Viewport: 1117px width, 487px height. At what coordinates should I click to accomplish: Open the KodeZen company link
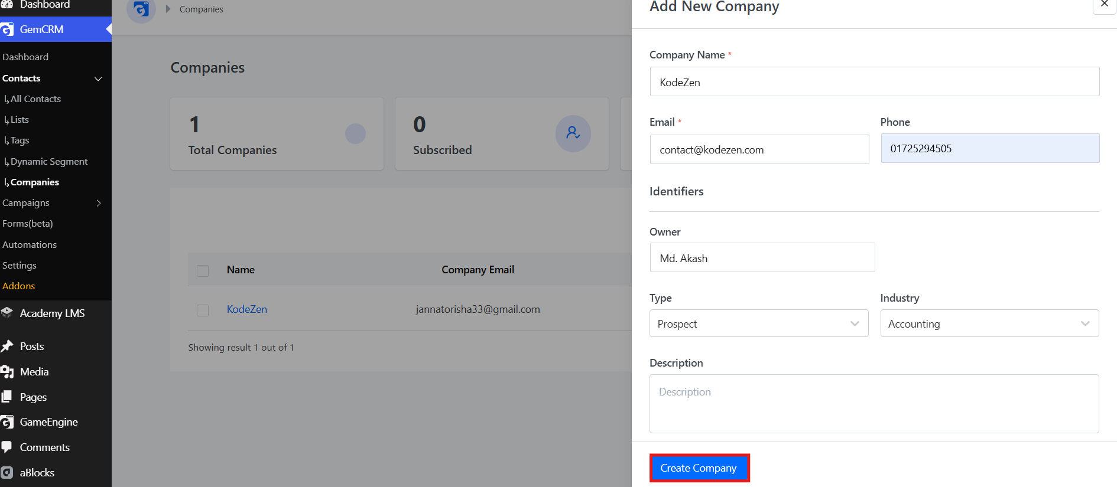(x=247, y=309)
